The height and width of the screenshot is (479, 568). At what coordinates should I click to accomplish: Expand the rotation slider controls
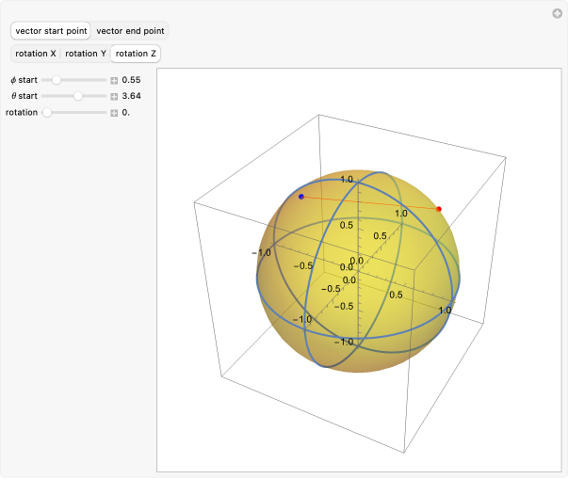pos(114,113)
